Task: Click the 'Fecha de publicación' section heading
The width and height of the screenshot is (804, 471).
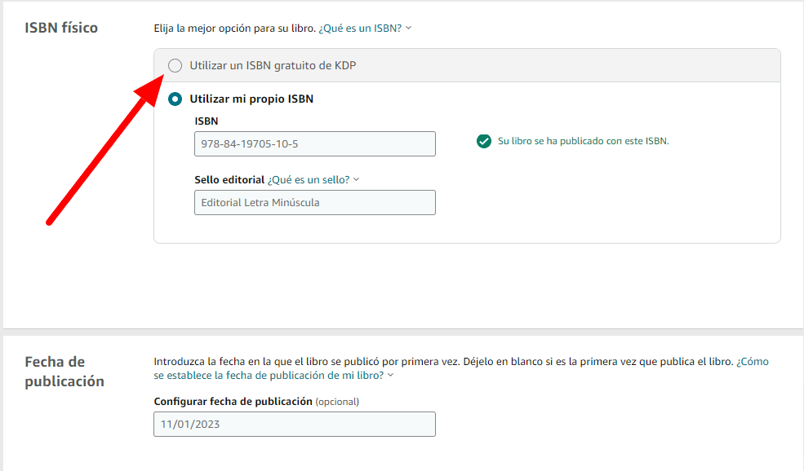Action: pyautogui.click(x=64, y=372)
